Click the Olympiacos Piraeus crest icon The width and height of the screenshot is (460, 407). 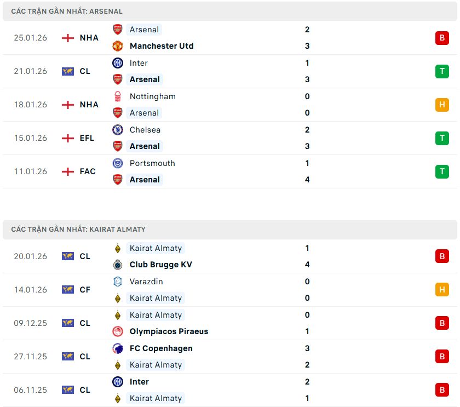pos(118,331)
